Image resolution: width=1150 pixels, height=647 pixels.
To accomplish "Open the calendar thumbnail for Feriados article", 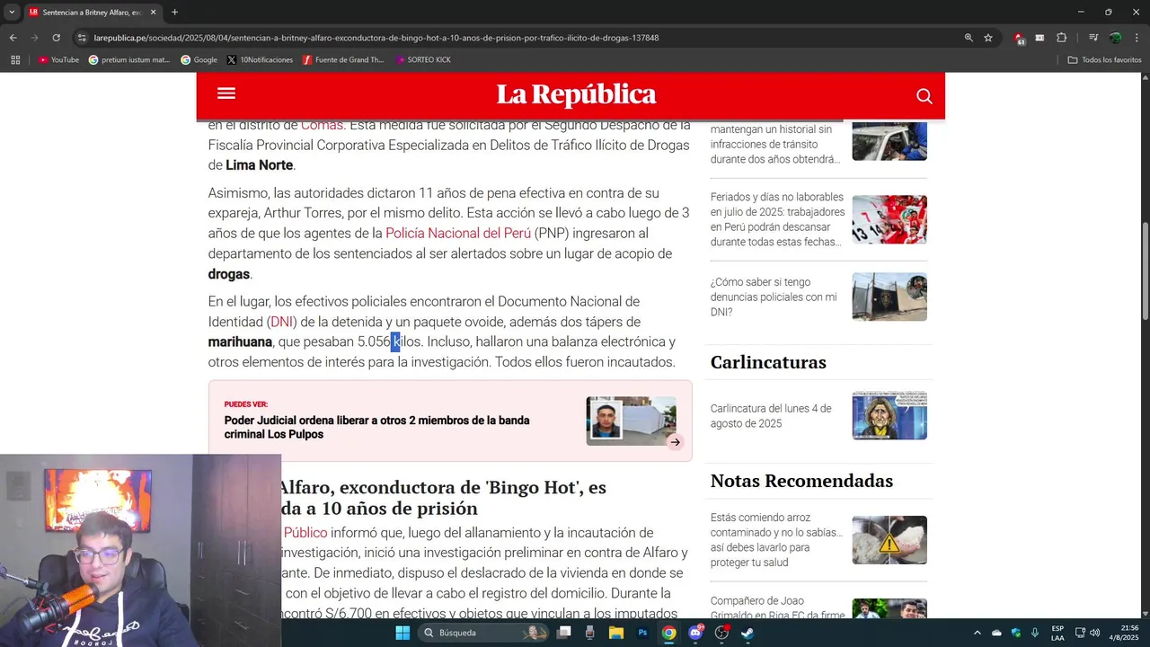I will pos(889,219).
